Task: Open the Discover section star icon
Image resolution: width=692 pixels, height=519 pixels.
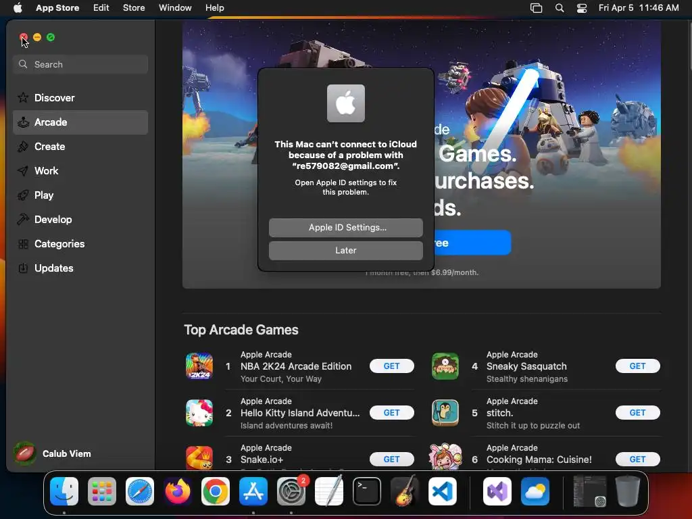Action: click(23, 97)
